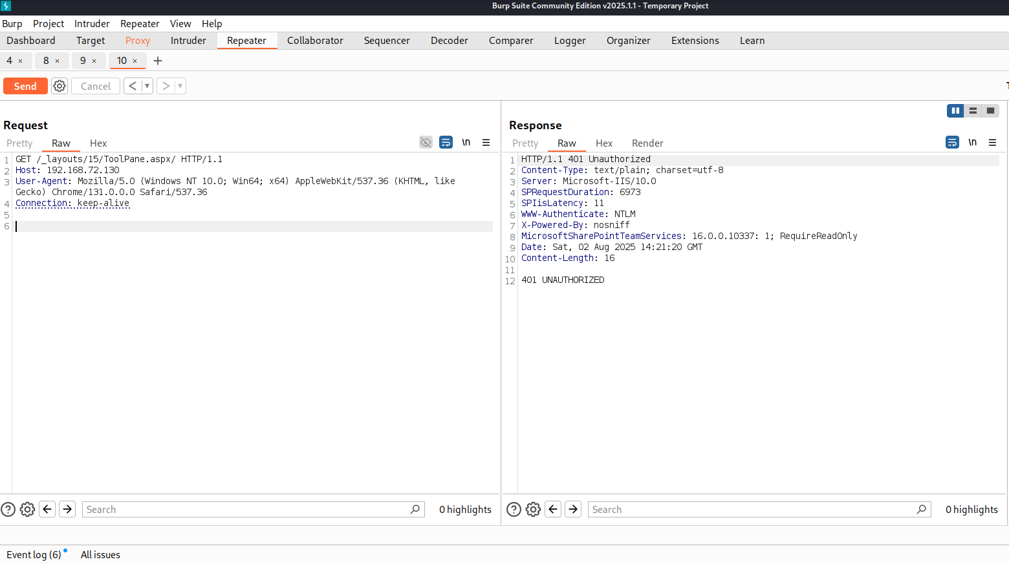Open the Intruder menu

[x=92, y=23]
